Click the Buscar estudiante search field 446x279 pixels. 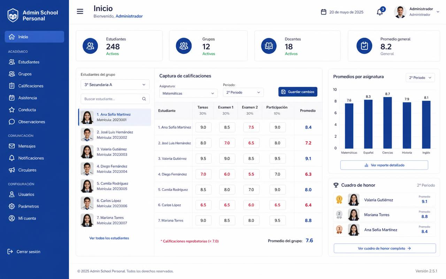tap(115, 99)
